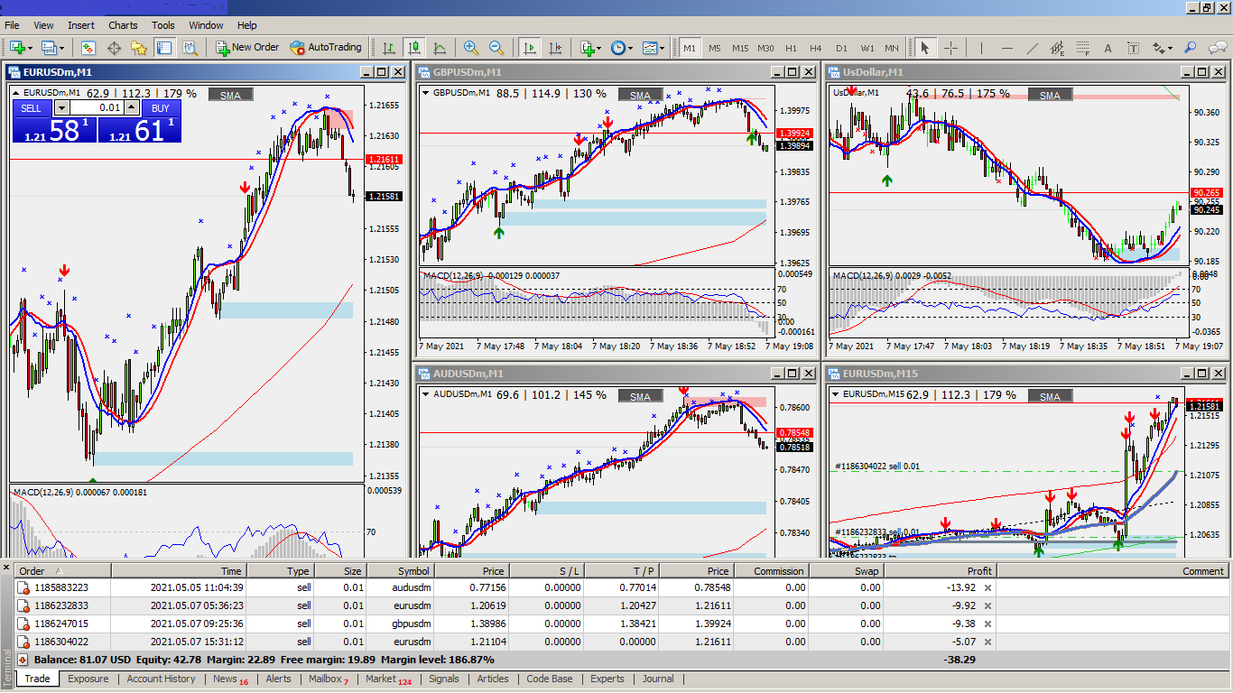Select the Fibonacci retracement tool

point(1083,48)
